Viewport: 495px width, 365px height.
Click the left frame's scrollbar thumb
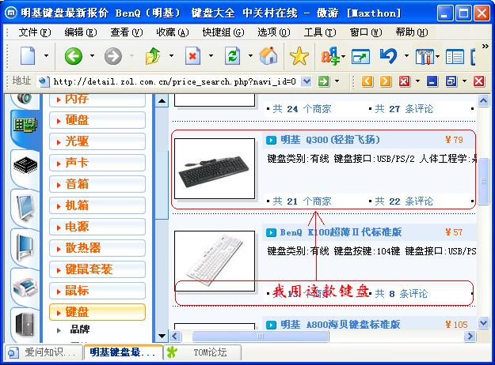162,185
